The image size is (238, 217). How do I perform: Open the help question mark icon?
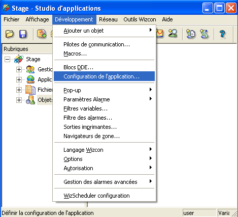pyautogui.click(x=222, y=34)
